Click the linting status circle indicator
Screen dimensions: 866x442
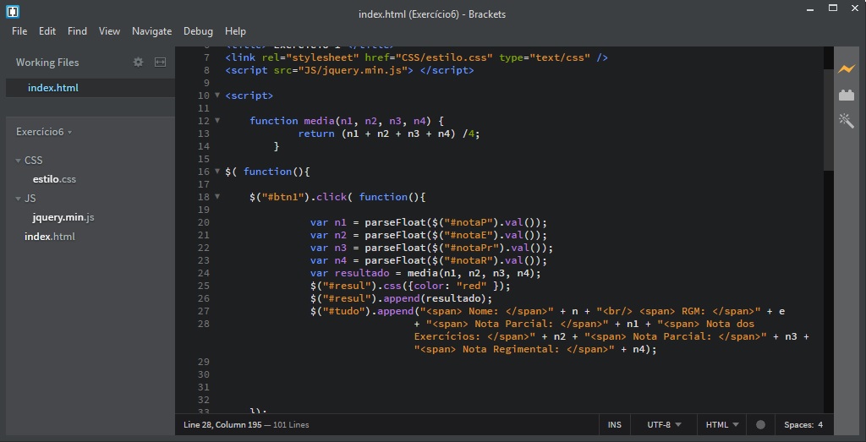(x=760, y=425)
